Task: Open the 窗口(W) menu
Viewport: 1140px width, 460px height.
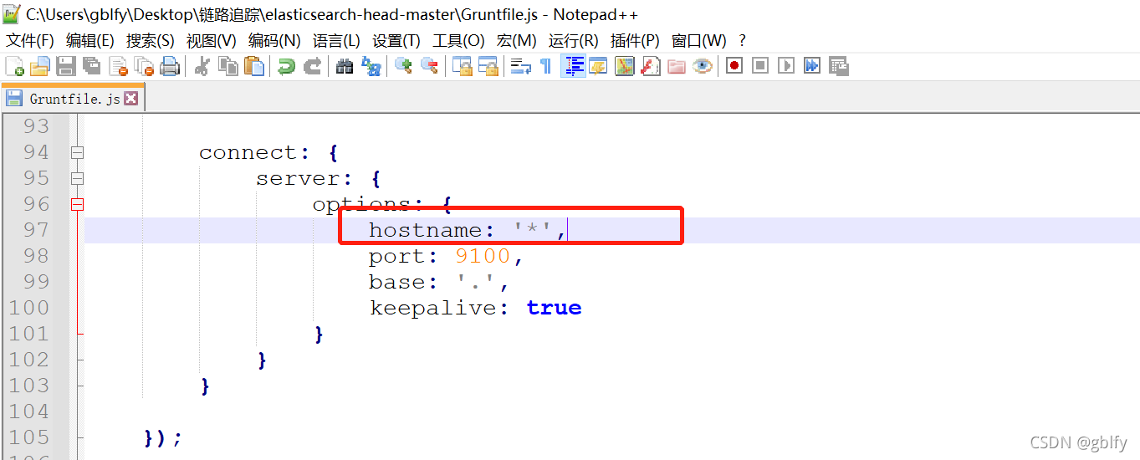Action: click(699, 41)
